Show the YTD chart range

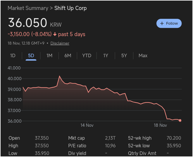tap(87, 55)
